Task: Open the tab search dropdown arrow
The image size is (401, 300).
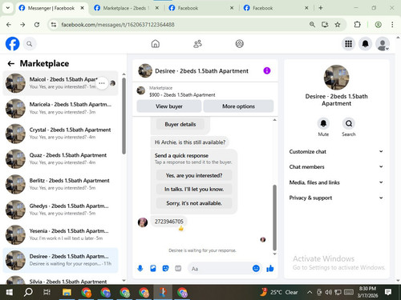Action: [x=8, y=8]
